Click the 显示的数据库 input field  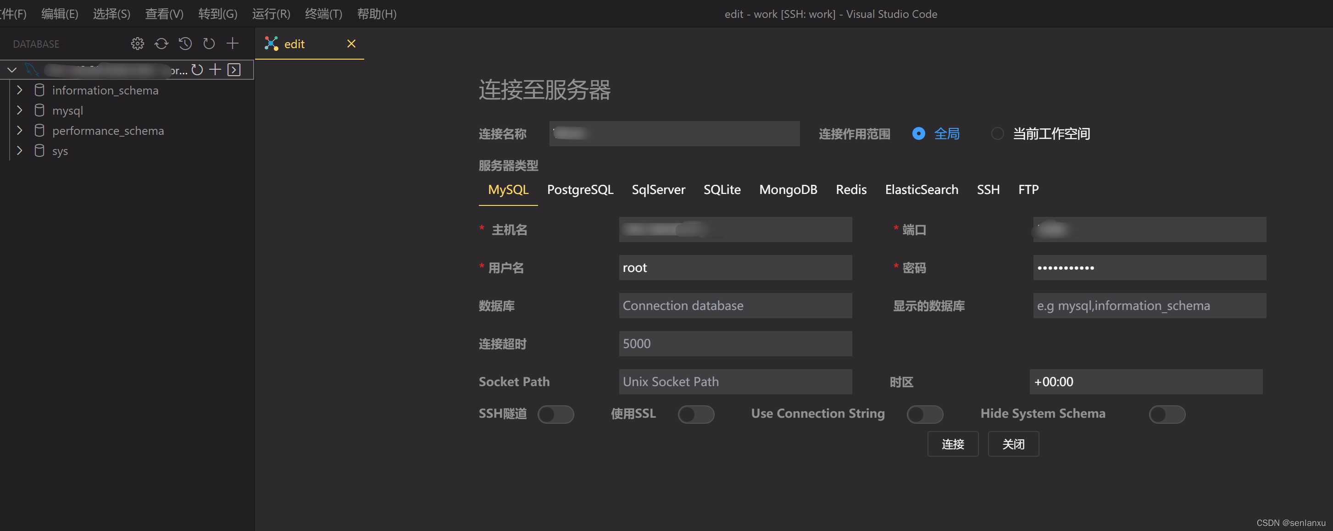pyautogui.click(x=1150, y=306)
